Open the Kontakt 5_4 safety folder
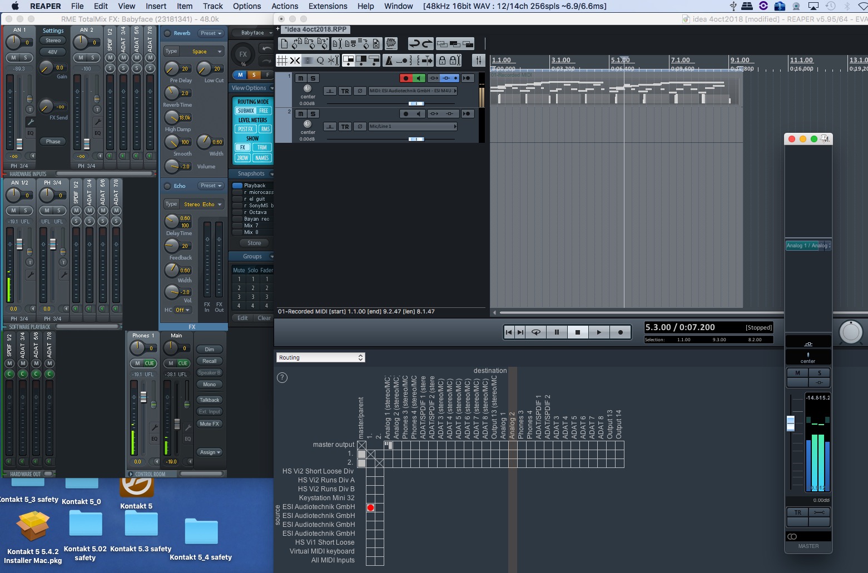868x573 pixels. click(x=201, y=531)
